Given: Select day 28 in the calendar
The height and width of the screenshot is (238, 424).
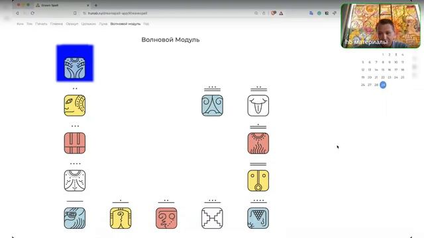Looking at the screenshot, I should click(376, 85).
